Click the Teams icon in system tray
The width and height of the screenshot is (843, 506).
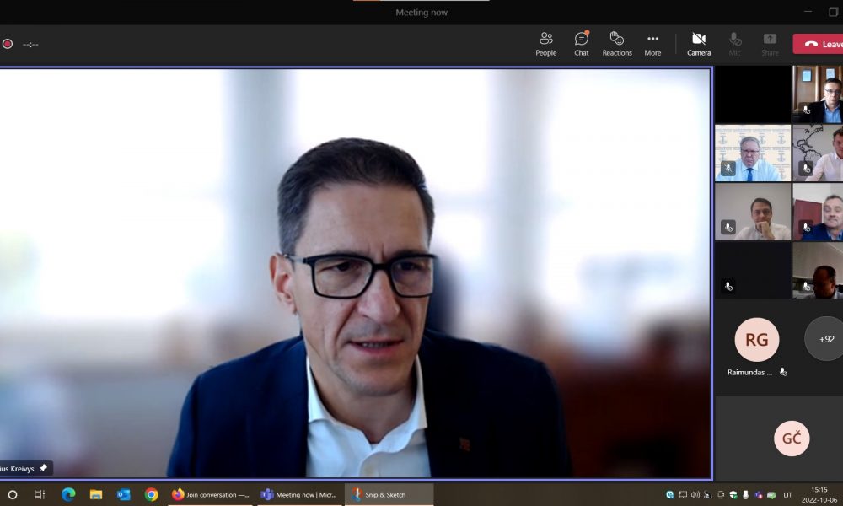coord(758,495)
